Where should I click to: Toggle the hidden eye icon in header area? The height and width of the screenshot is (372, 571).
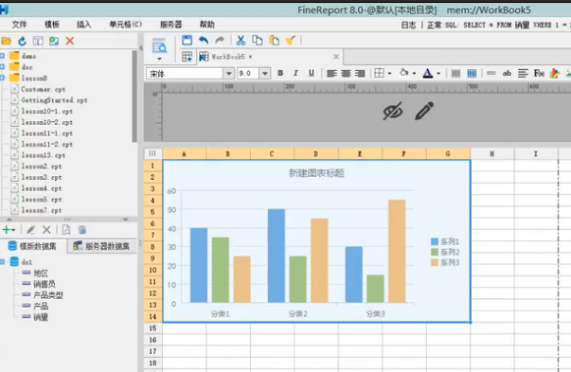pyautogui.click(x=393, y=111)
